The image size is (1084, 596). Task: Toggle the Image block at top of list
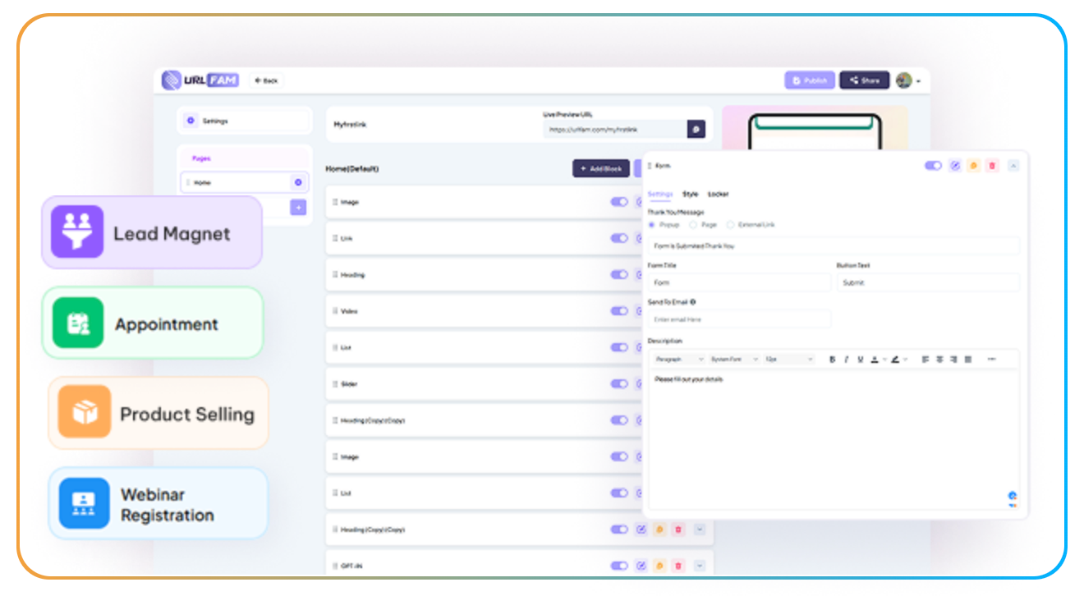pos(618,202)
